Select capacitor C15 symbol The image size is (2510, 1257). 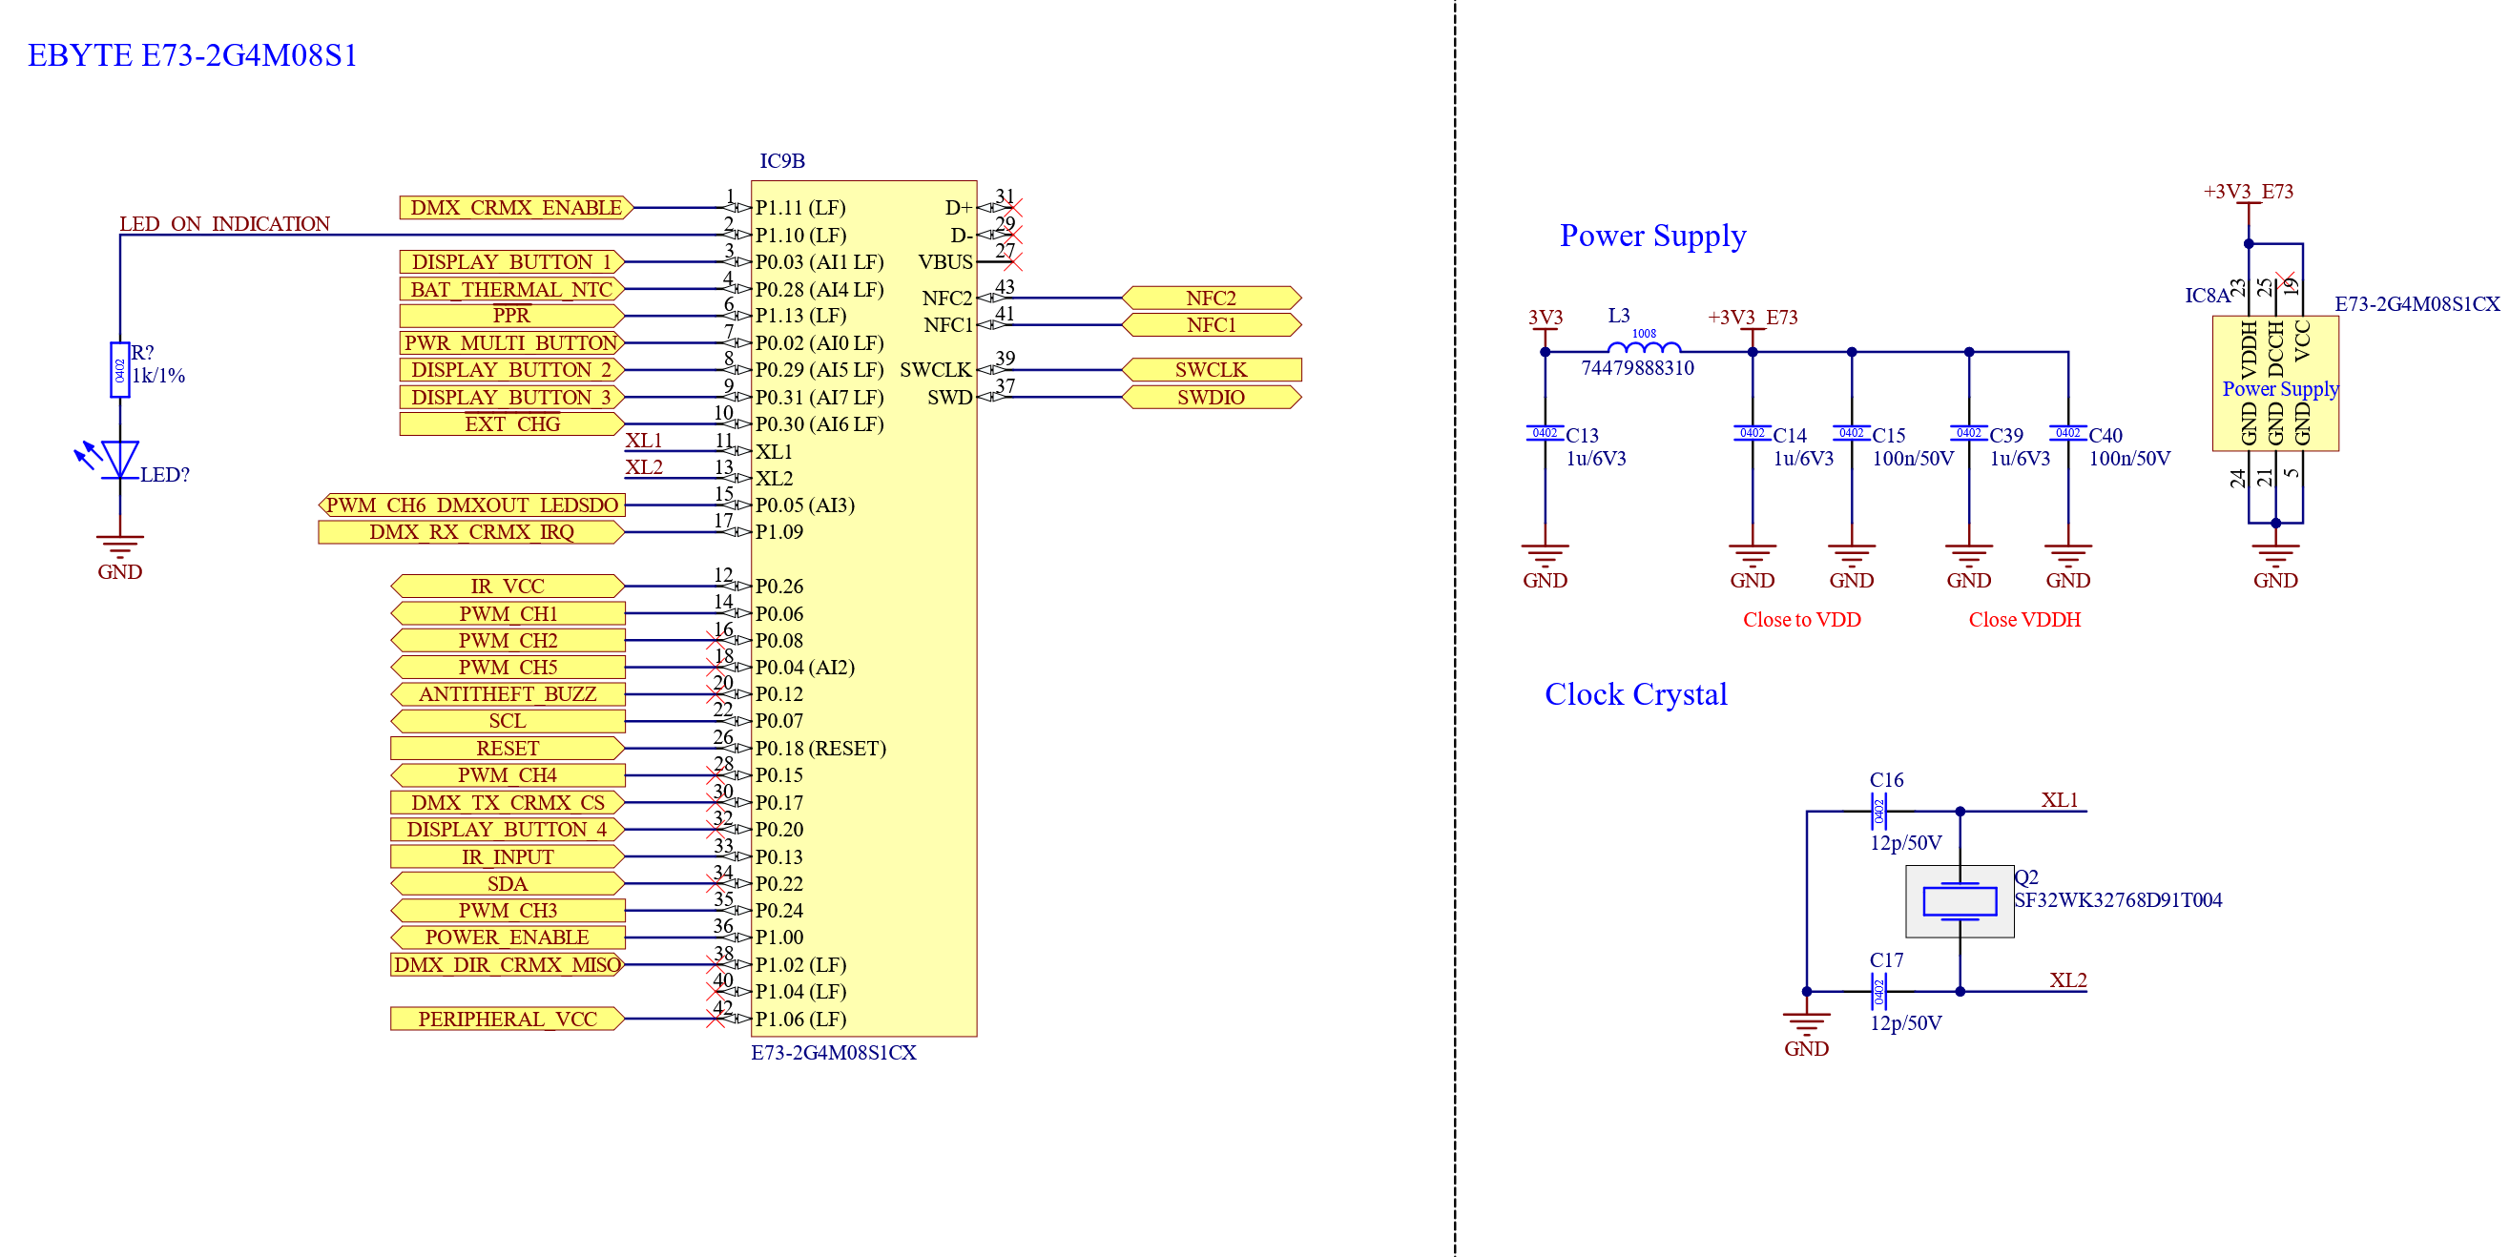pyautogui.click(x=1852, y=434)
